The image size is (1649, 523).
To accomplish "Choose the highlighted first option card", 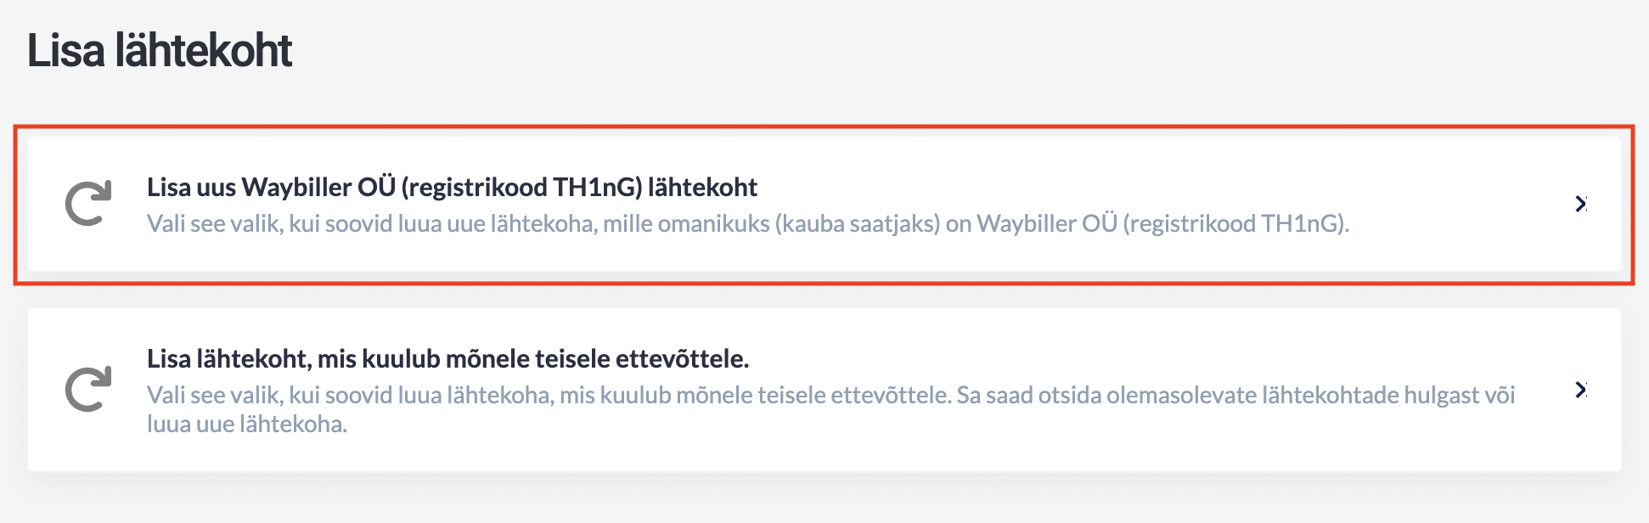I will click(x=824, y=205).
